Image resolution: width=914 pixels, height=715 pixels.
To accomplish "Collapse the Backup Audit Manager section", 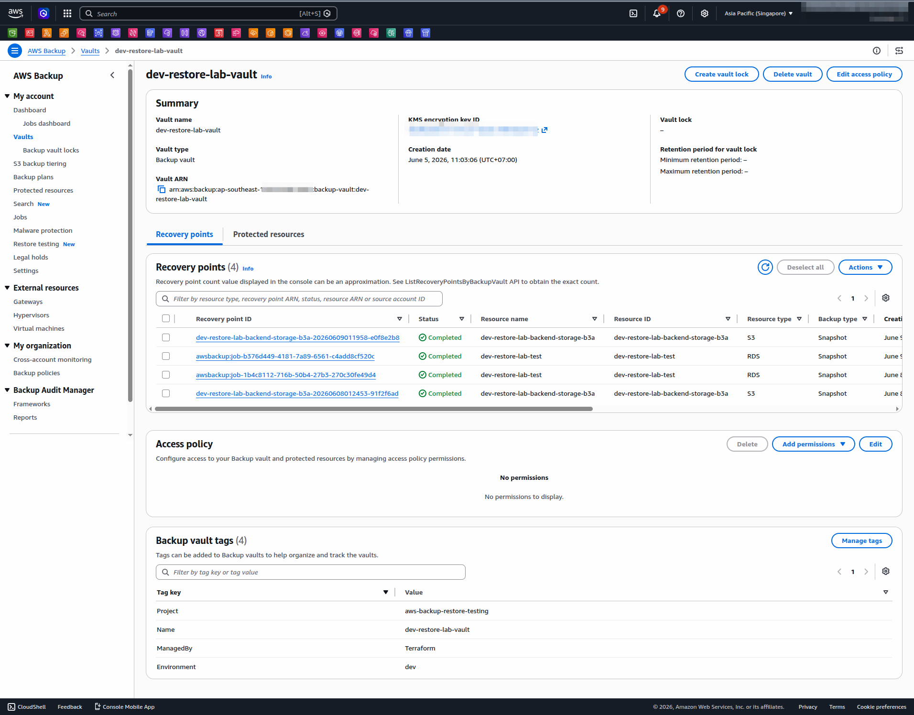I will click(x=7, y=390).
